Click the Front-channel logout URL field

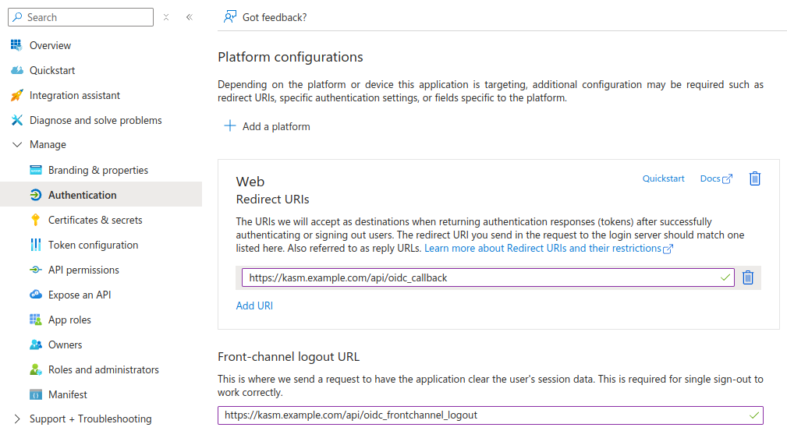coord(484,415)
